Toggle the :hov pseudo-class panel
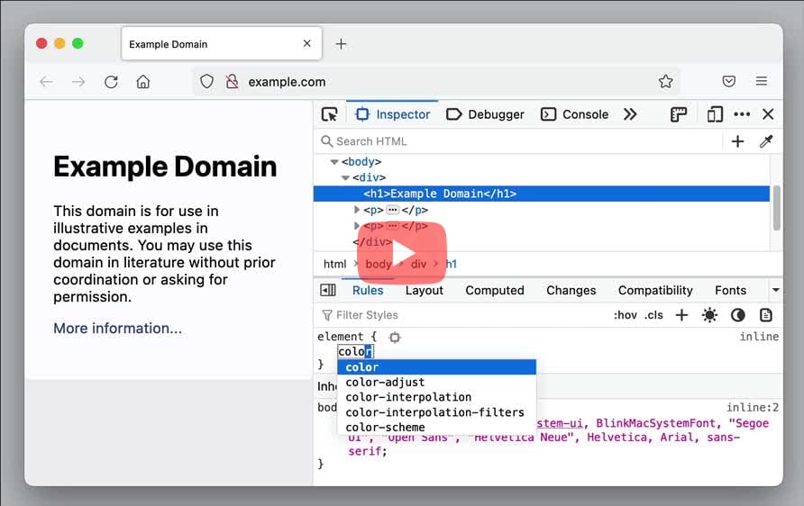Image resolution: width=804 pixels, height=506 pixels. coord(625,315)
